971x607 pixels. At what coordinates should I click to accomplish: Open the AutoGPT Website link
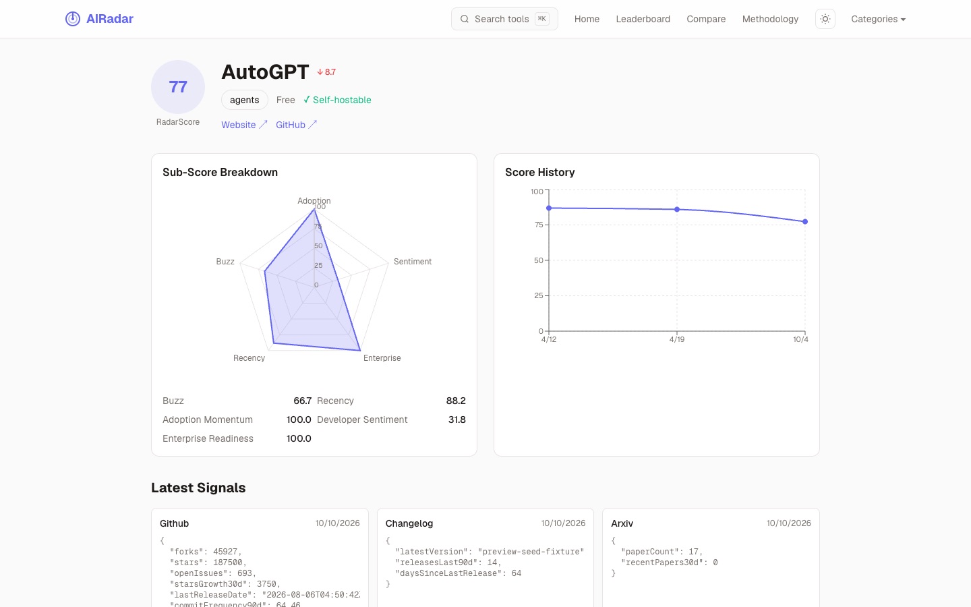click(244, 125)
